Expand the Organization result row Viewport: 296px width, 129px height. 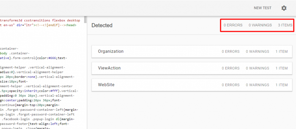192,51
